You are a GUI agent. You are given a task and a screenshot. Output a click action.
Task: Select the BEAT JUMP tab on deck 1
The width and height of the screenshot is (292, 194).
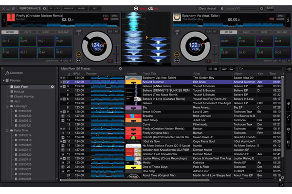tap(63, 32)
